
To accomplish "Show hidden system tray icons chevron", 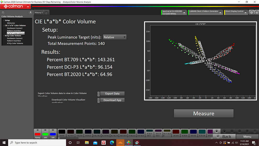I will [x=216, y=143].
